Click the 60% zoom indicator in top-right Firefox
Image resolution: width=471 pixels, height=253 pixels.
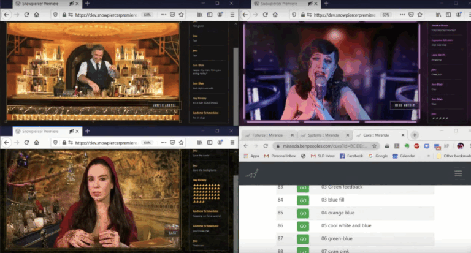tap(385, 14)
